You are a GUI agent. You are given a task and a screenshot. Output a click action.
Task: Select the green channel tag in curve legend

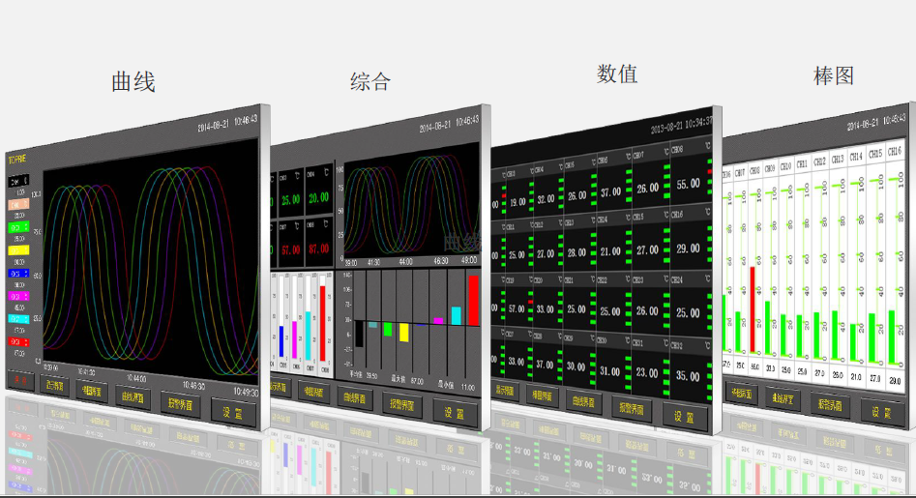click(19, 227)
